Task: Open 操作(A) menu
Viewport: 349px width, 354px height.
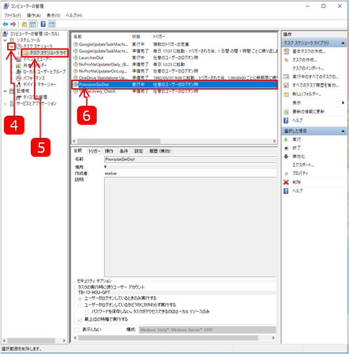Action: 33,16
